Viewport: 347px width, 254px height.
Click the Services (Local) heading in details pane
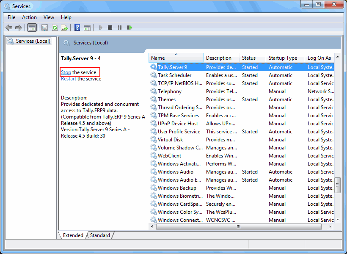point(91,43)
